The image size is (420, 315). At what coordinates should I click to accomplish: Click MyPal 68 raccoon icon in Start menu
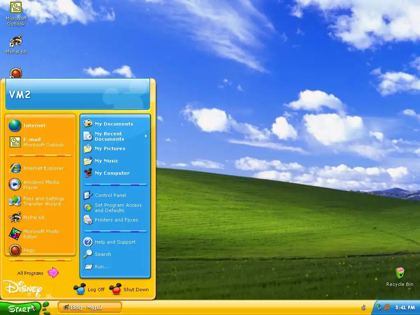click(15, 217)
